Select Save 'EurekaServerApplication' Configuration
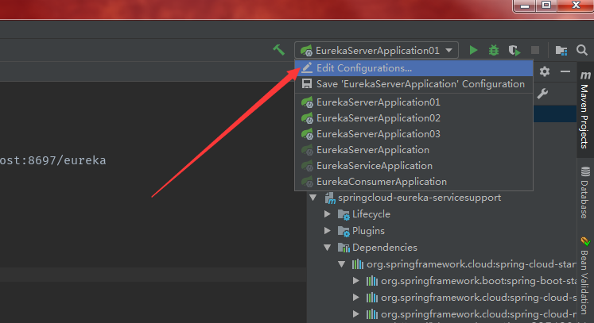The image size is (594, 323). [413, 84]
